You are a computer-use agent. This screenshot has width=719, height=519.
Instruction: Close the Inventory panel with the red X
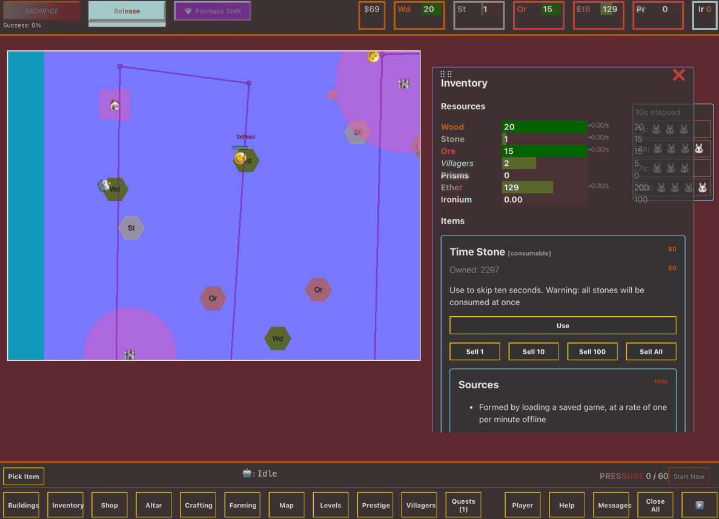678,74
